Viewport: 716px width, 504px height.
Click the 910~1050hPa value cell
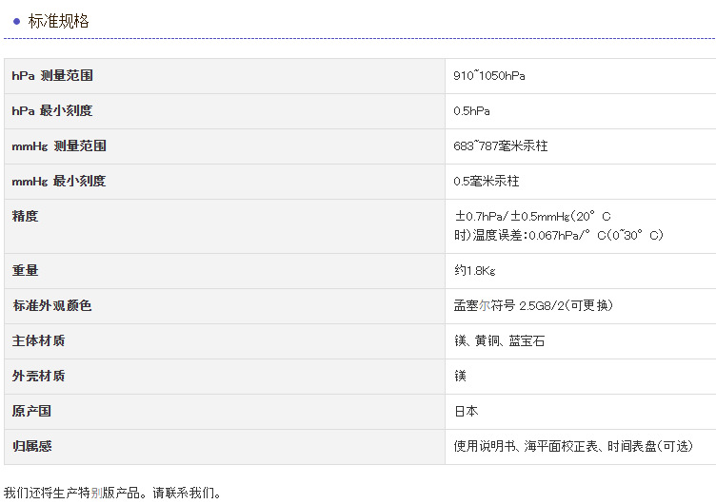(x=489, y=76)
